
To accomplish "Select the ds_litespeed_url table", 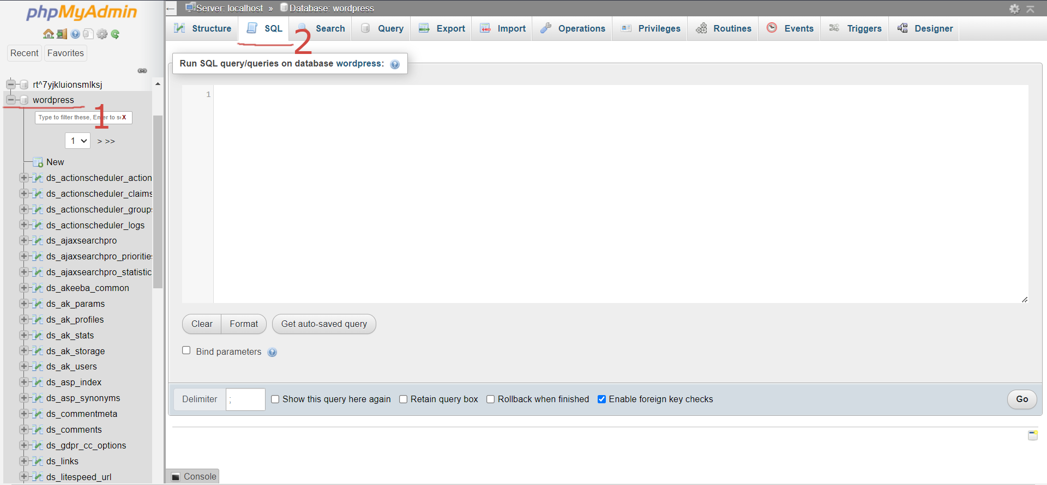I will (79, 477).
